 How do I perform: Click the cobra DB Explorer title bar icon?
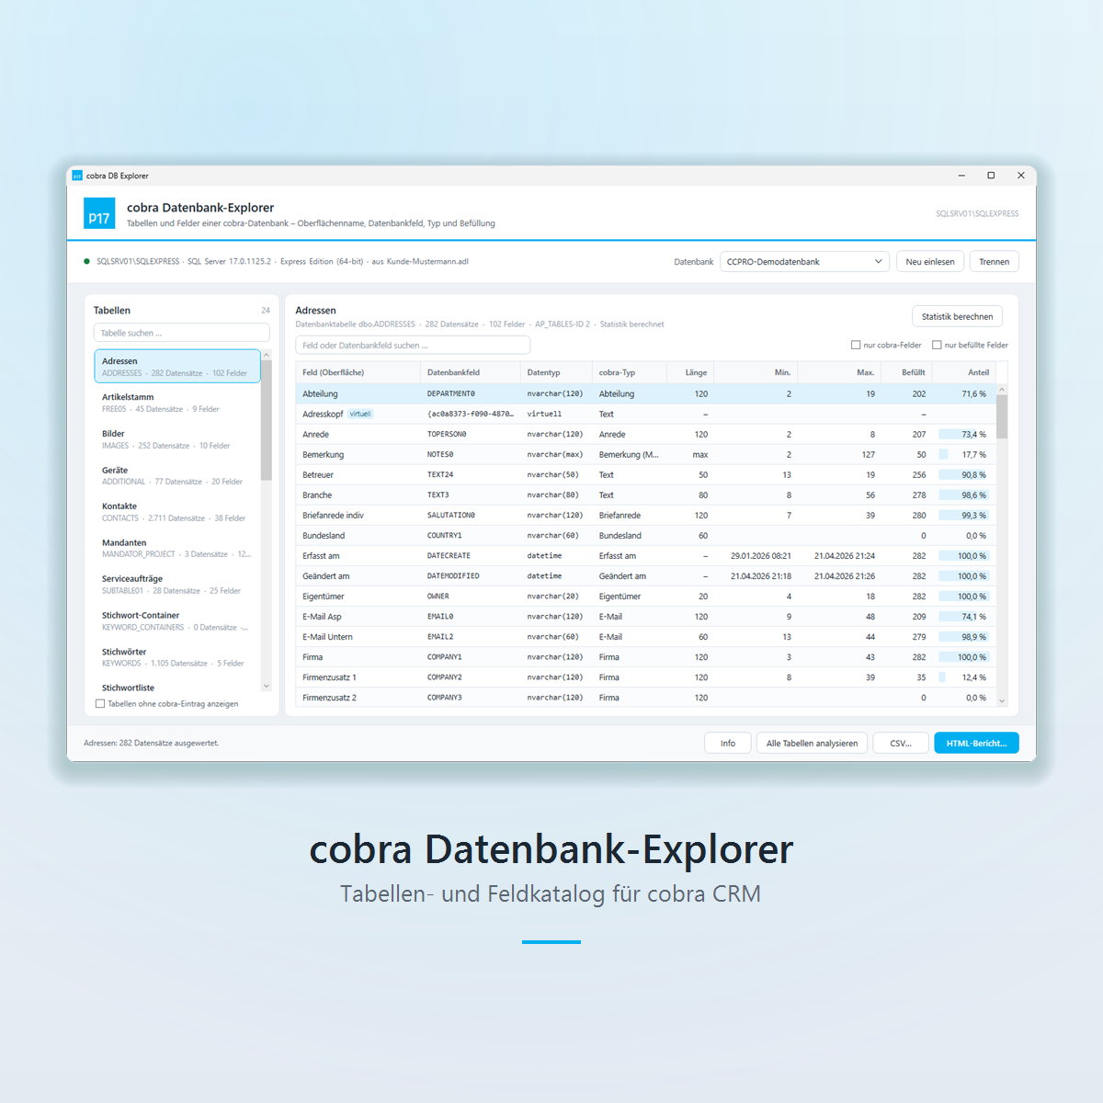[77, 176]
